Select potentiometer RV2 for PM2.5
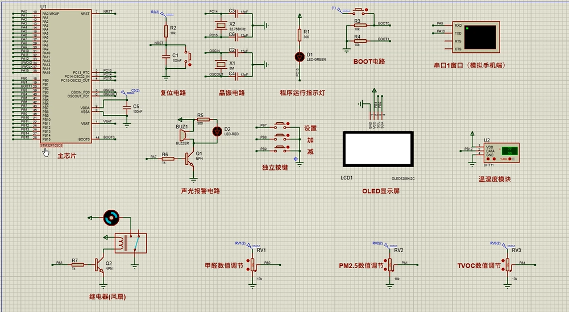This screenshot has width=569, height=312. tap(390, 264)
